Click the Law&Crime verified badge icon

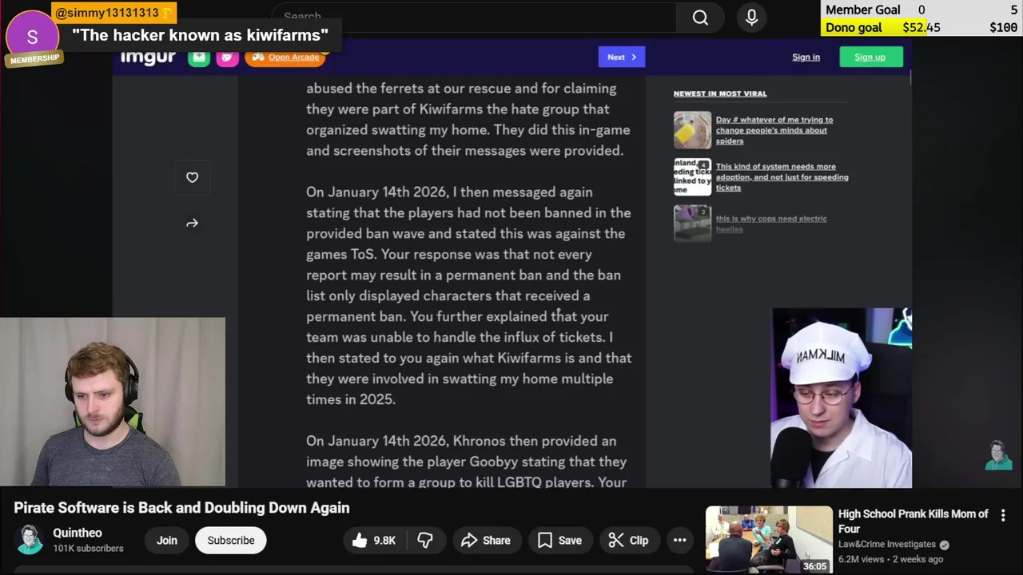944,545
